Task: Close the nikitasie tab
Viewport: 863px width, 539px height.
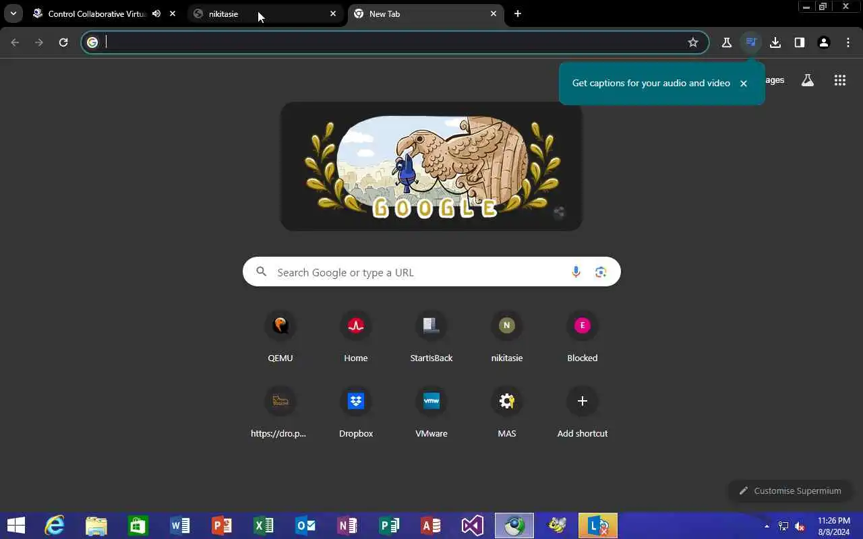Action: (333, 13)
